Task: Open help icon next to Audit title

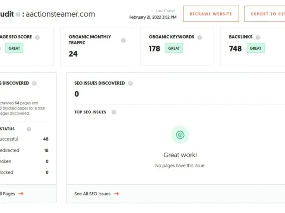Action: click(x=18, y=14)
